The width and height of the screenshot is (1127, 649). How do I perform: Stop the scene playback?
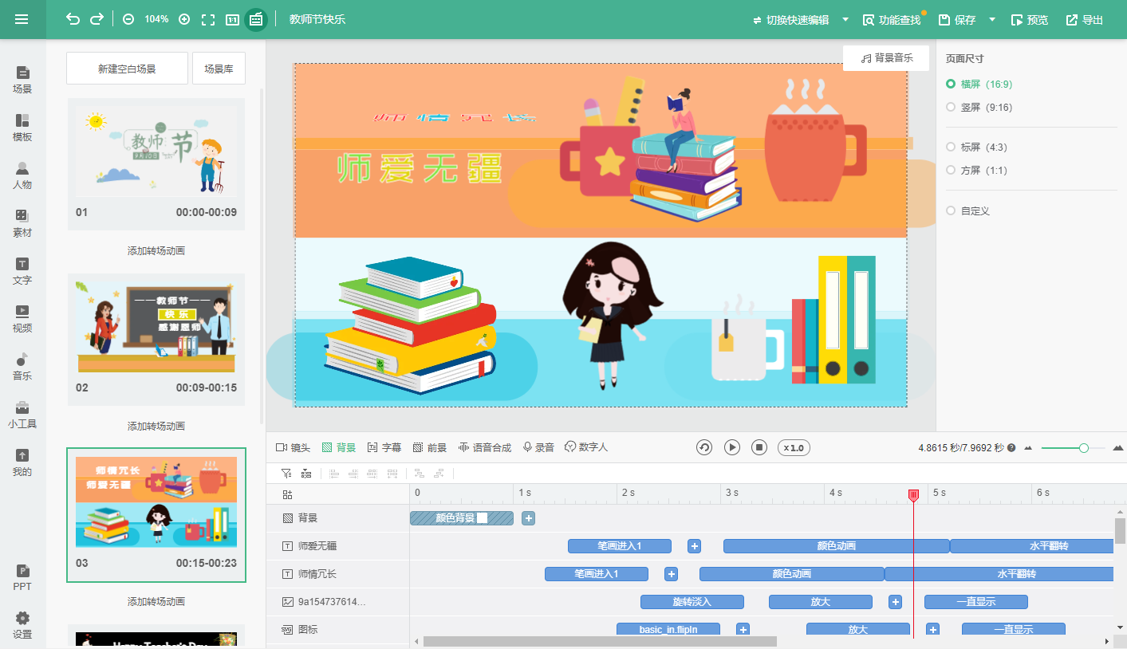(759, 447)
